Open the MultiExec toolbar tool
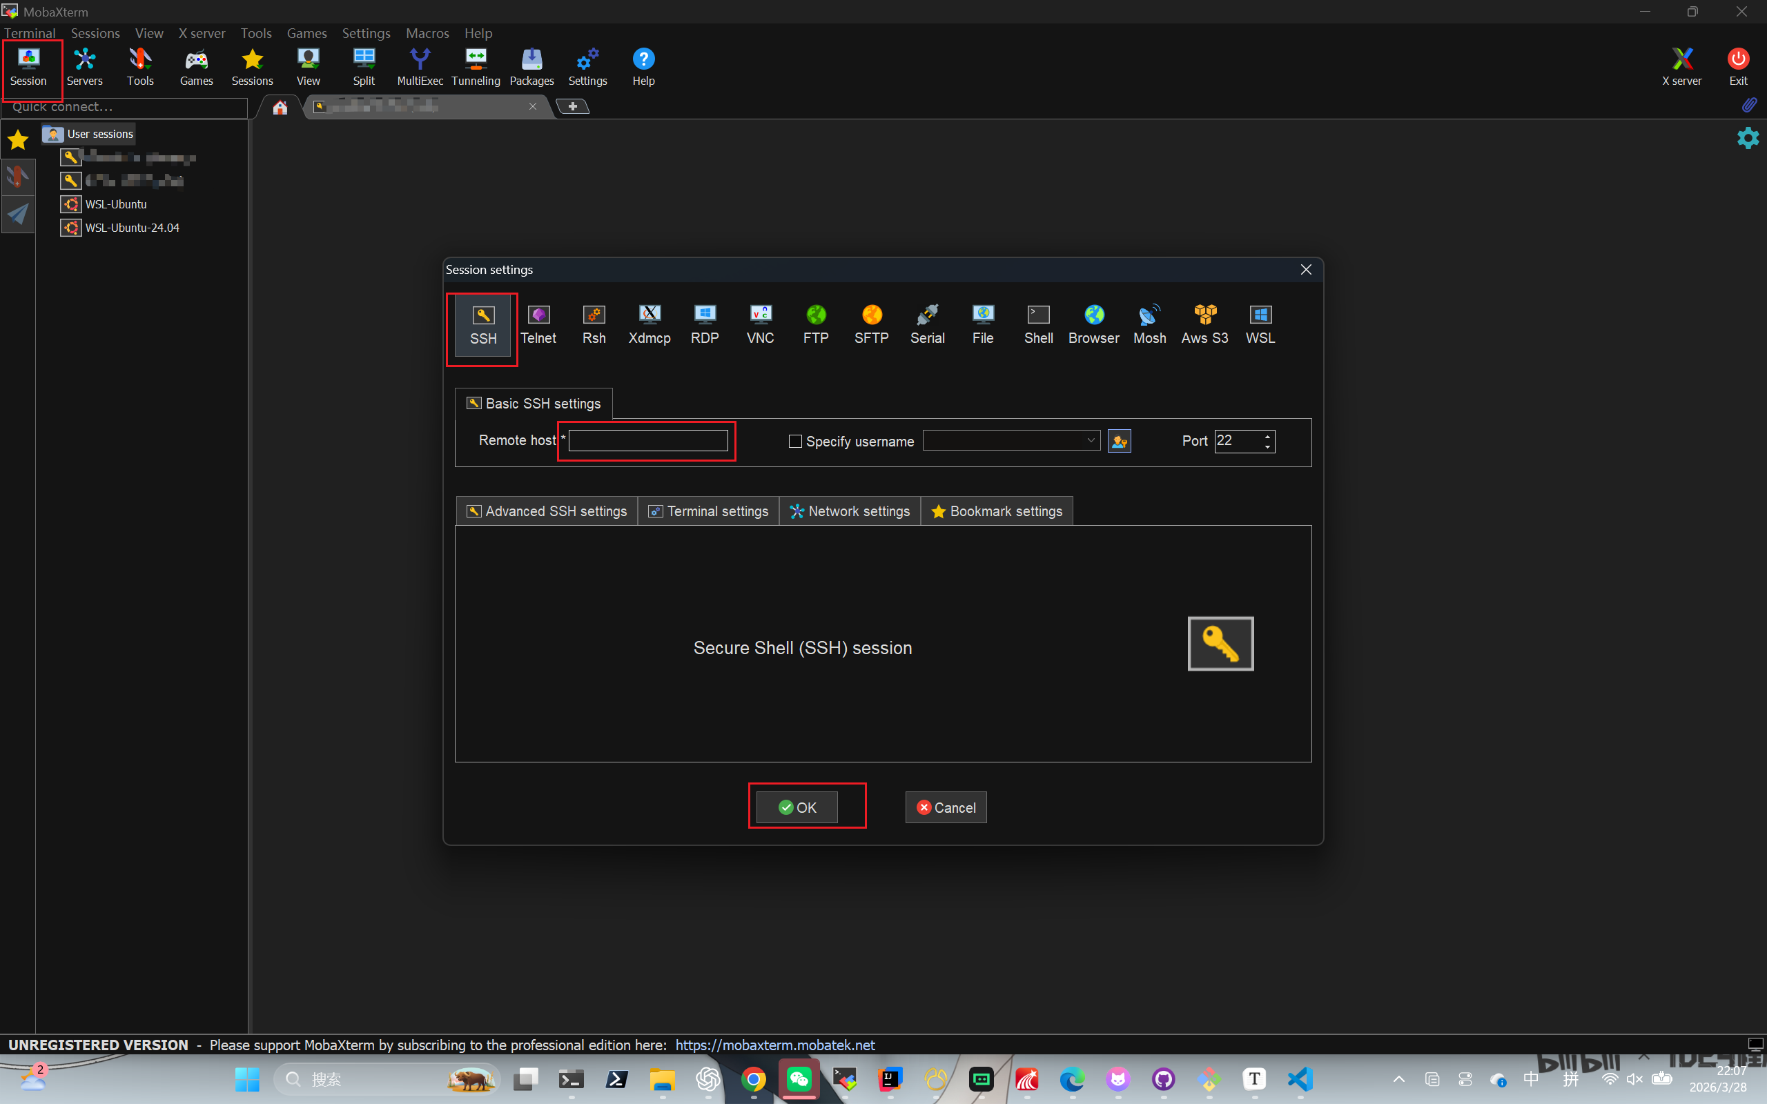The height and width of the screenshot is (1104, 1767). 420,66
